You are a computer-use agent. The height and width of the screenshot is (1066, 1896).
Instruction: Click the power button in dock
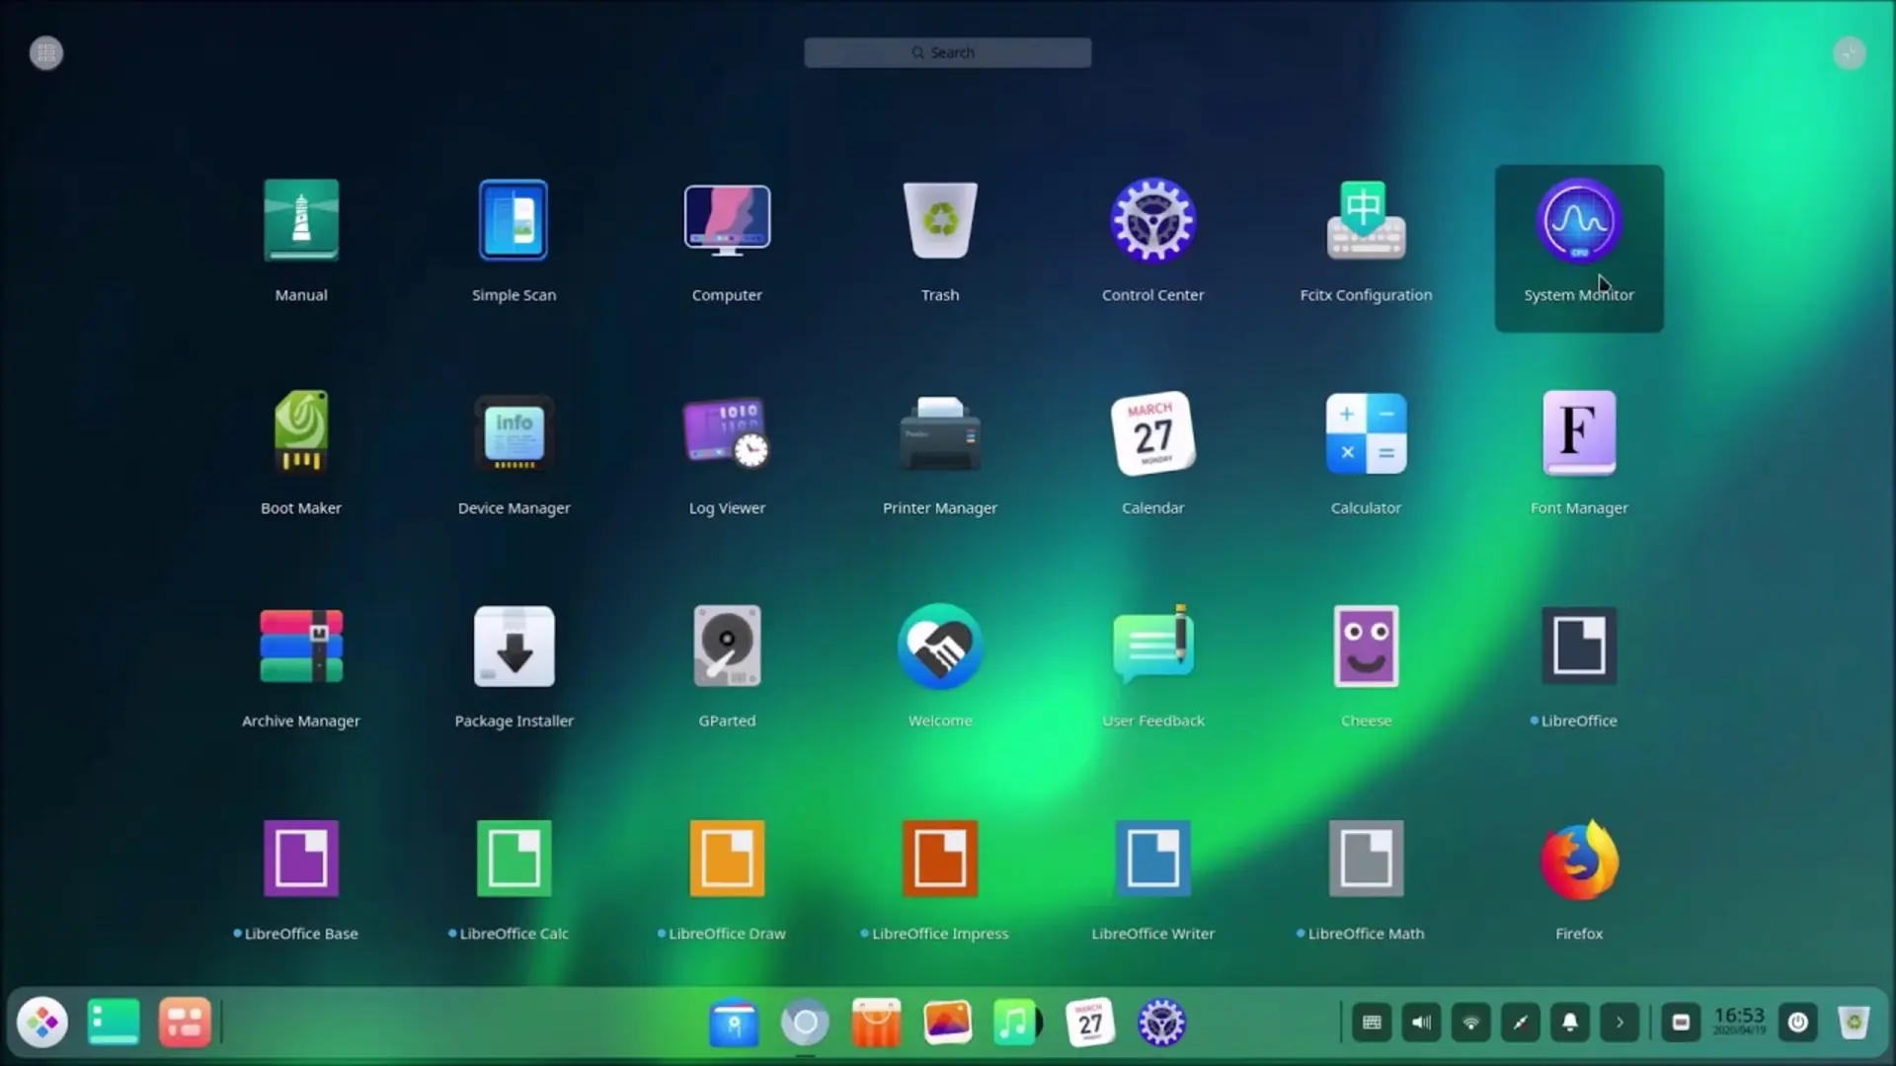pyautogui.click(x=1797, y=1023)
